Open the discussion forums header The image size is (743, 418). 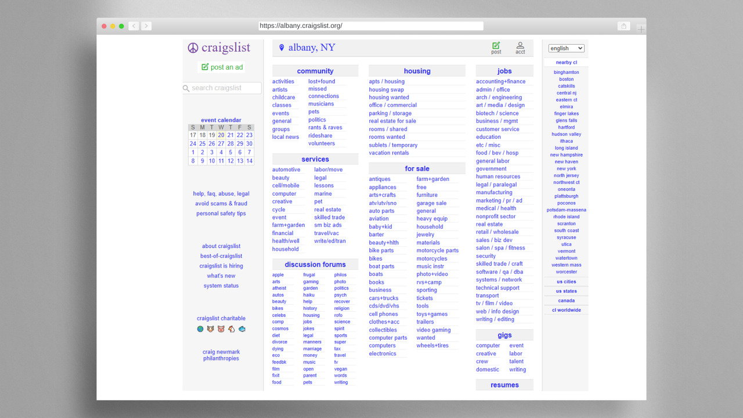point(315,265)
